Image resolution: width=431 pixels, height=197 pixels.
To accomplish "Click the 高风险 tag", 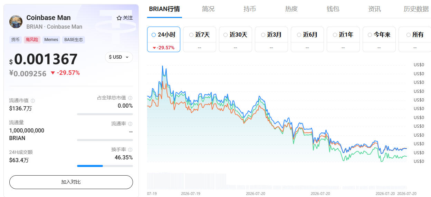I will click(x=32, y=40).
